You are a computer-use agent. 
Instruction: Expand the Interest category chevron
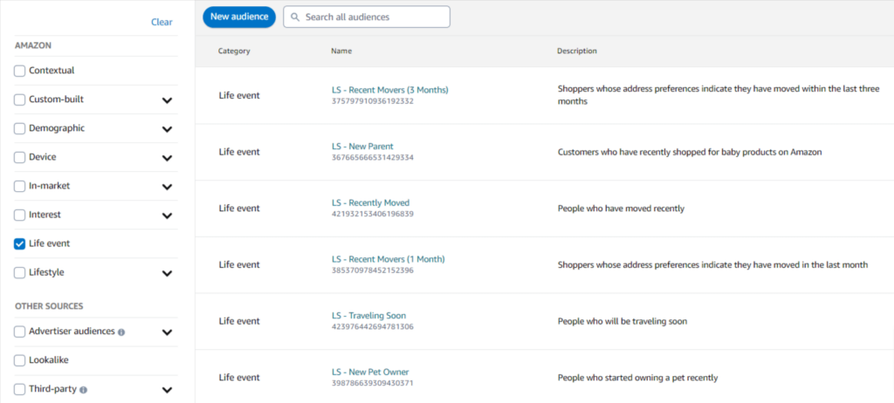(167, 215)
